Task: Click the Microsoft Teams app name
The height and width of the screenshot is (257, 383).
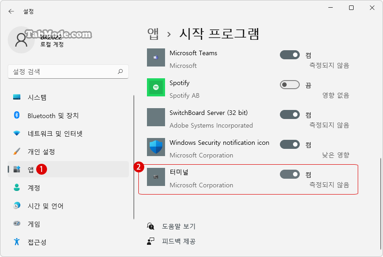Action: click(x=193, y=53)
